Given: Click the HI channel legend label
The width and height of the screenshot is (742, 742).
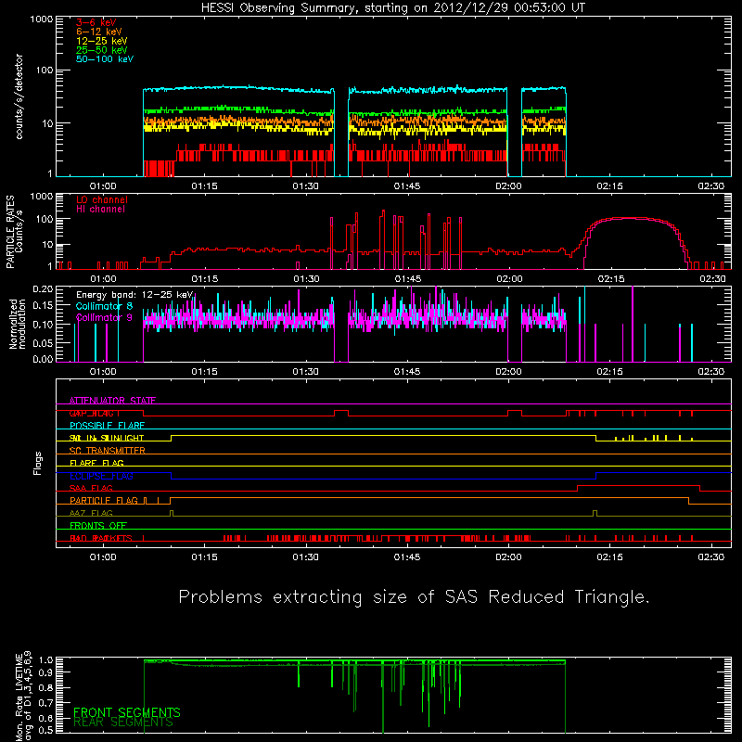Looking at the screenshot, I should click(100, 210).
